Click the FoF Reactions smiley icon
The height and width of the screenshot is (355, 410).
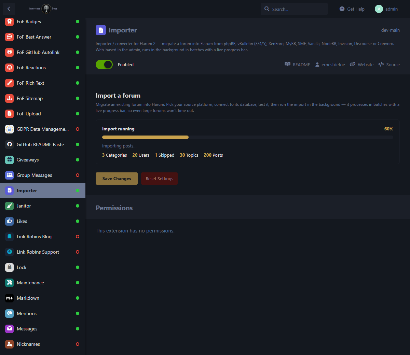tap(10, 68)
